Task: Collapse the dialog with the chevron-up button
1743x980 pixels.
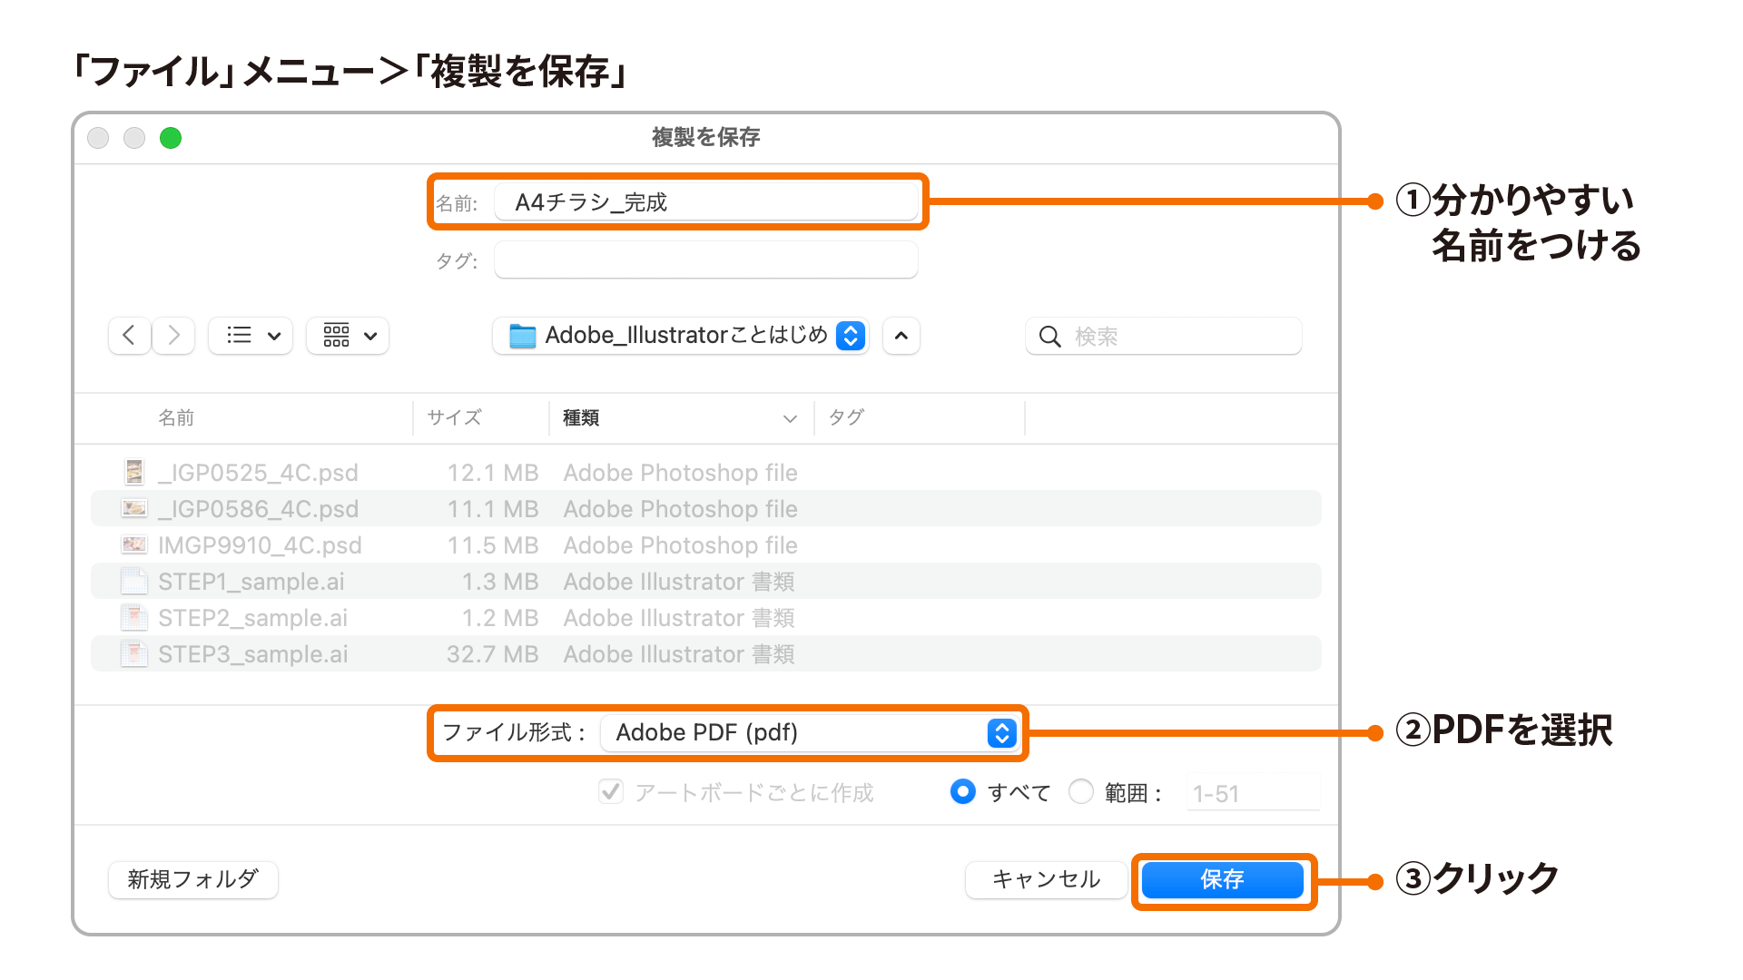Action: pos(901,336)
